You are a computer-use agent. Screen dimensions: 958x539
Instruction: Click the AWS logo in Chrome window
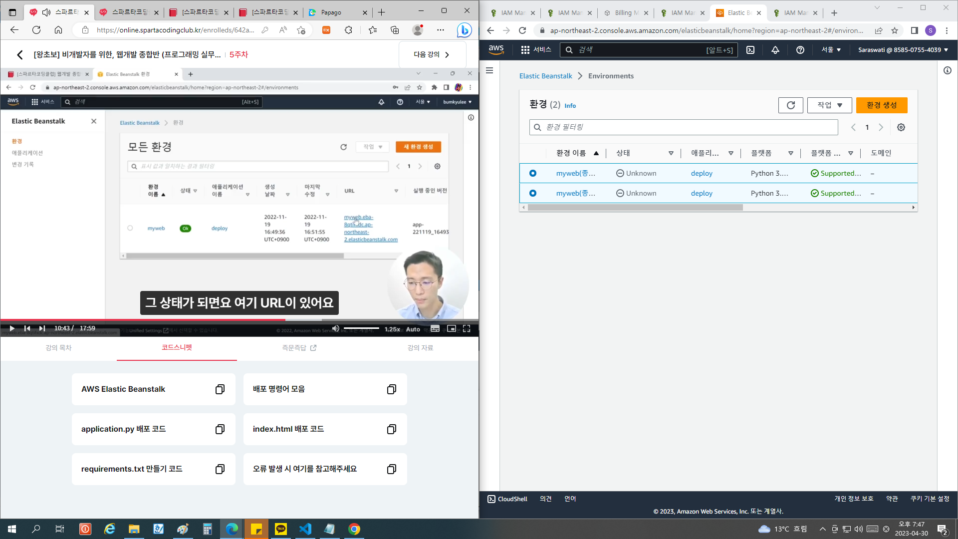click(496, 49)
